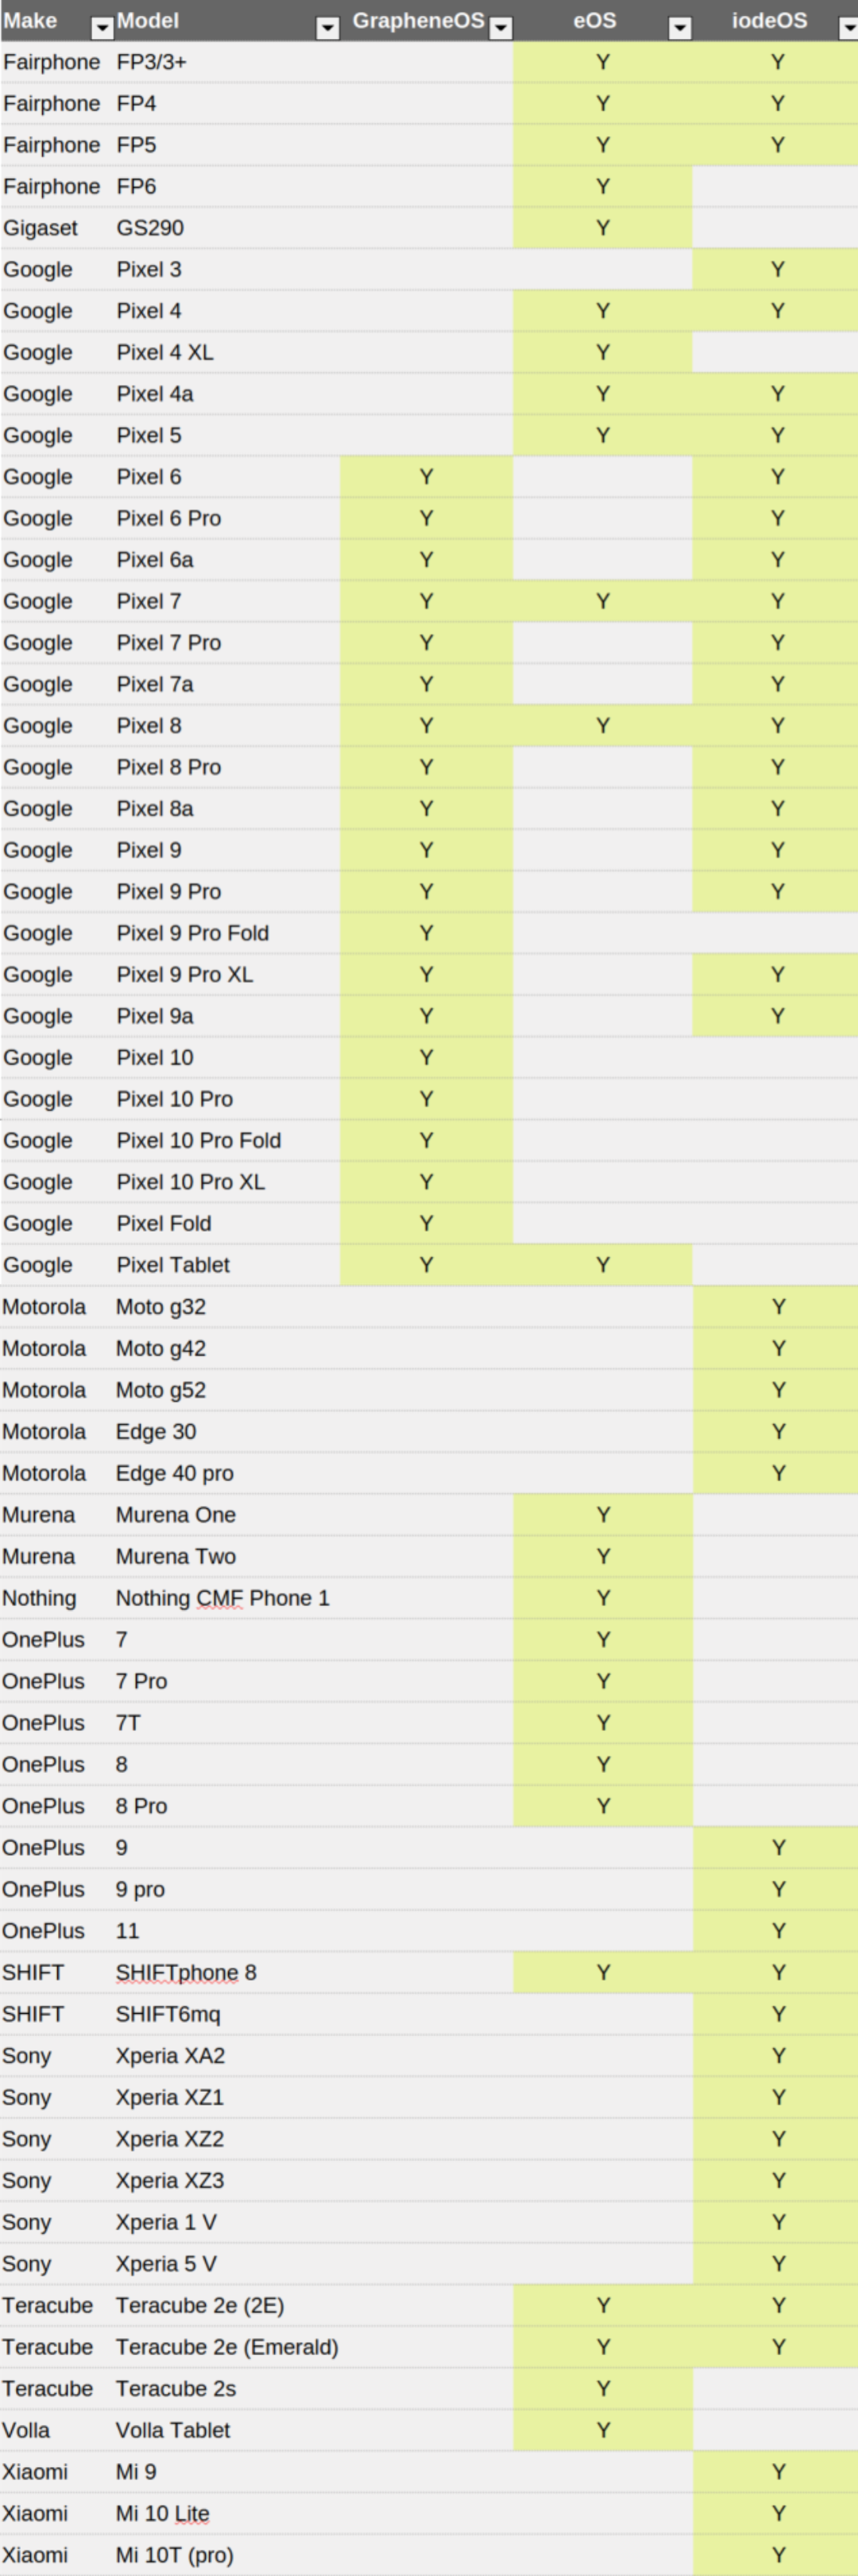Select the SHIFTphone 8 model cell
Image resolution: width=858 pixels, height=2576 pixels.
[x=187, y=1972]
